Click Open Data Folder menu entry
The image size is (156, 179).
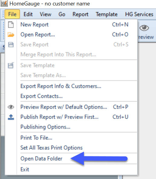point(71,159)
